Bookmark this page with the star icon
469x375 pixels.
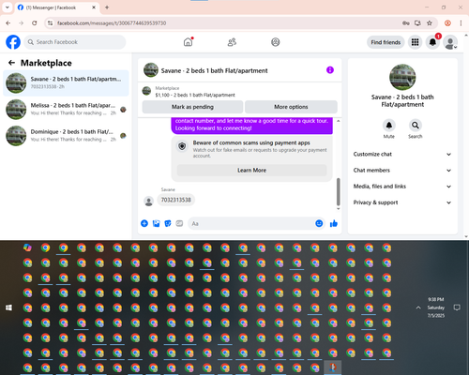pyautogui.click(x=430, y=23)
